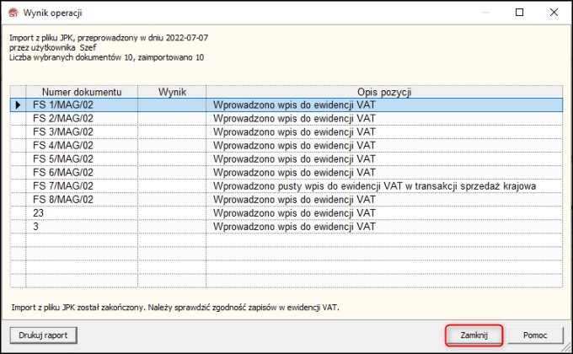Viewport: 573px width, 354px height.
Task: Close the Wynik operacji window
Action: pos(554,13)
